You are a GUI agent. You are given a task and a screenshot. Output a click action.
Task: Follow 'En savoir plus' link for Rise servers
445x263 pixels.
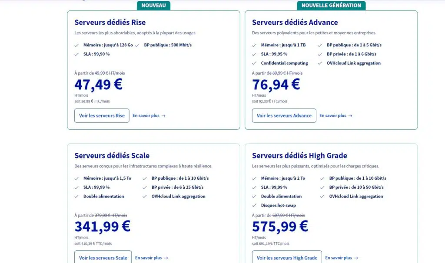click(149, 115)
